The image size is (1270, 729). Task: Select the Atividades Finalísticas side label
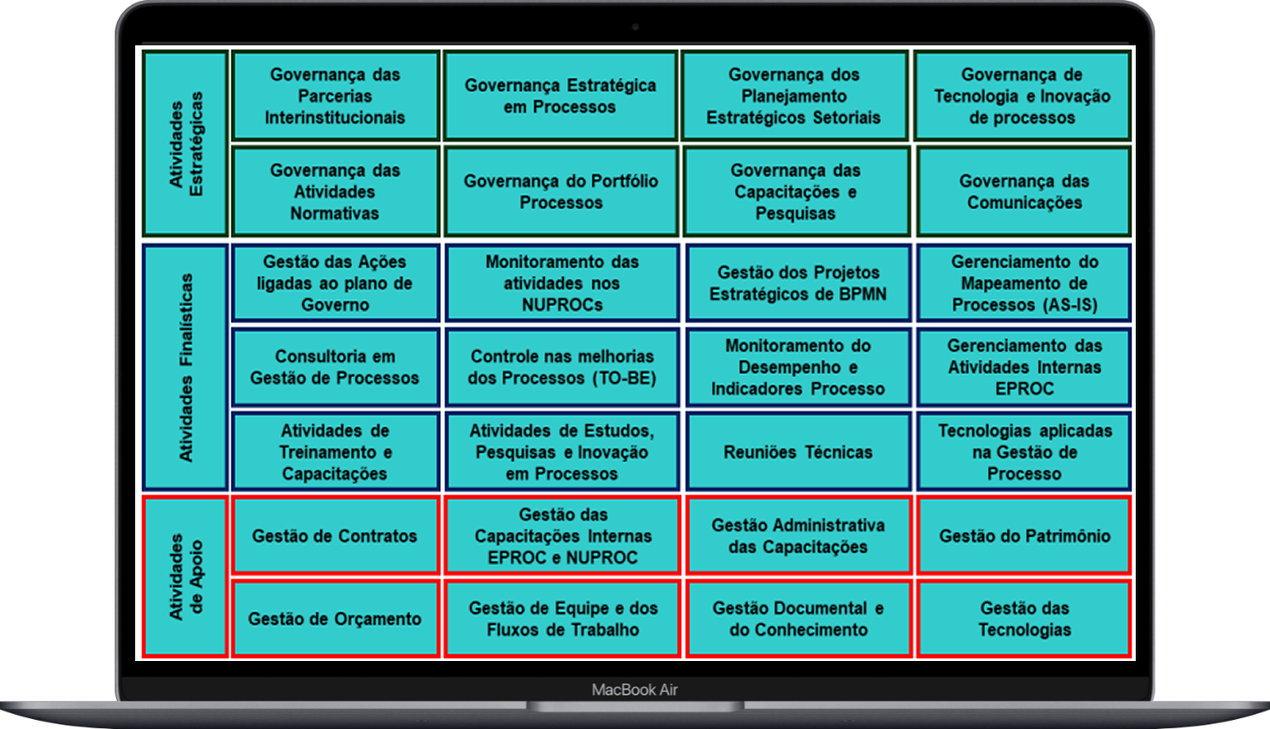(x=186, y=366)
